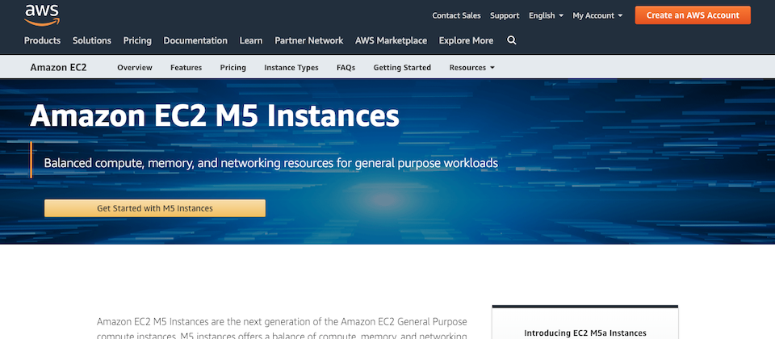Open top-bar Pricing menu
This screenshot has height=339, width=775.
coord(137,40)
